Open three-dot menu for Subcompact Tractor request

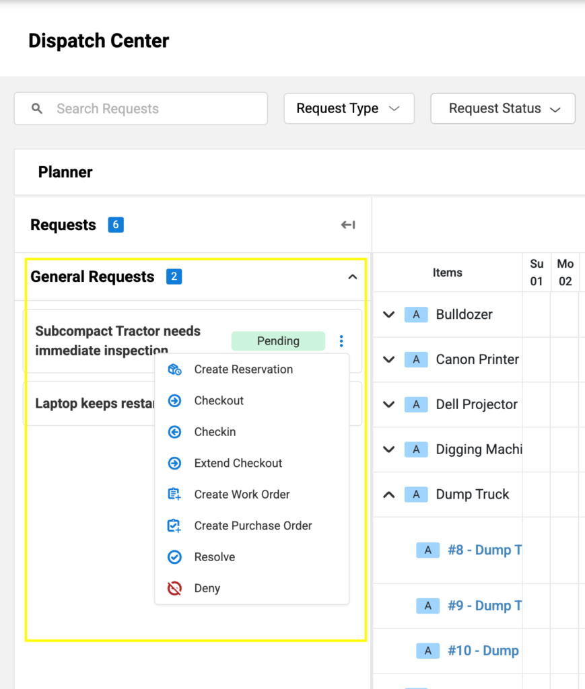[341, 341]
